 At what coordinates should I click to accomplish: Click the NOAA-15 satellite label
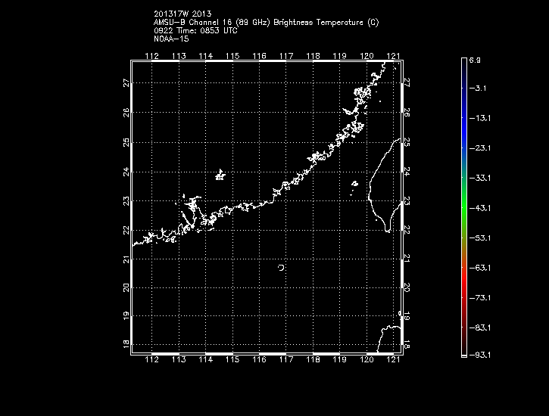click(x=170, y=39)
